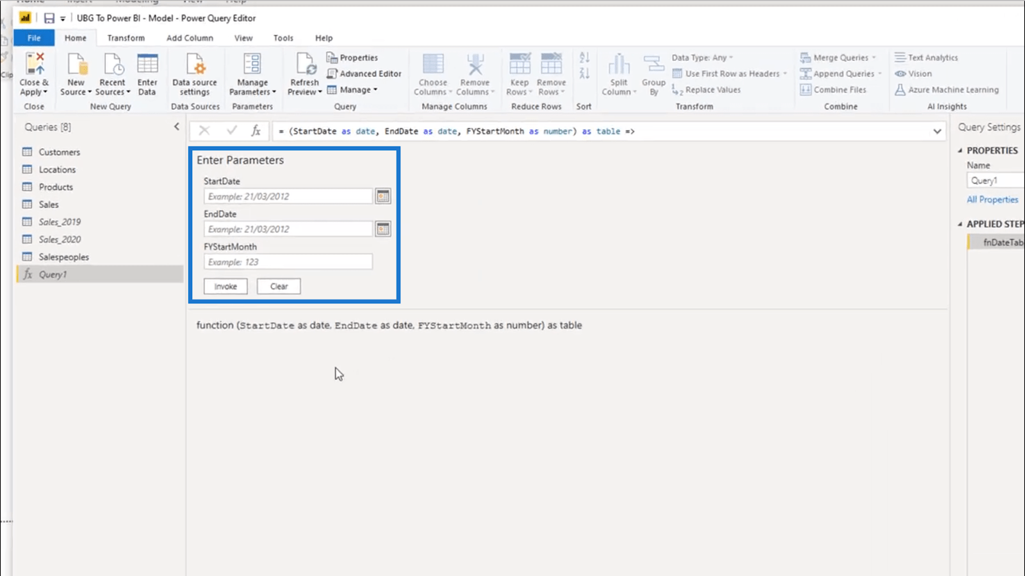Image resolution: width=1025 pixels, height=576 pixels.
Task: Select the Sales_2019 query
Action: click(100, 222)
